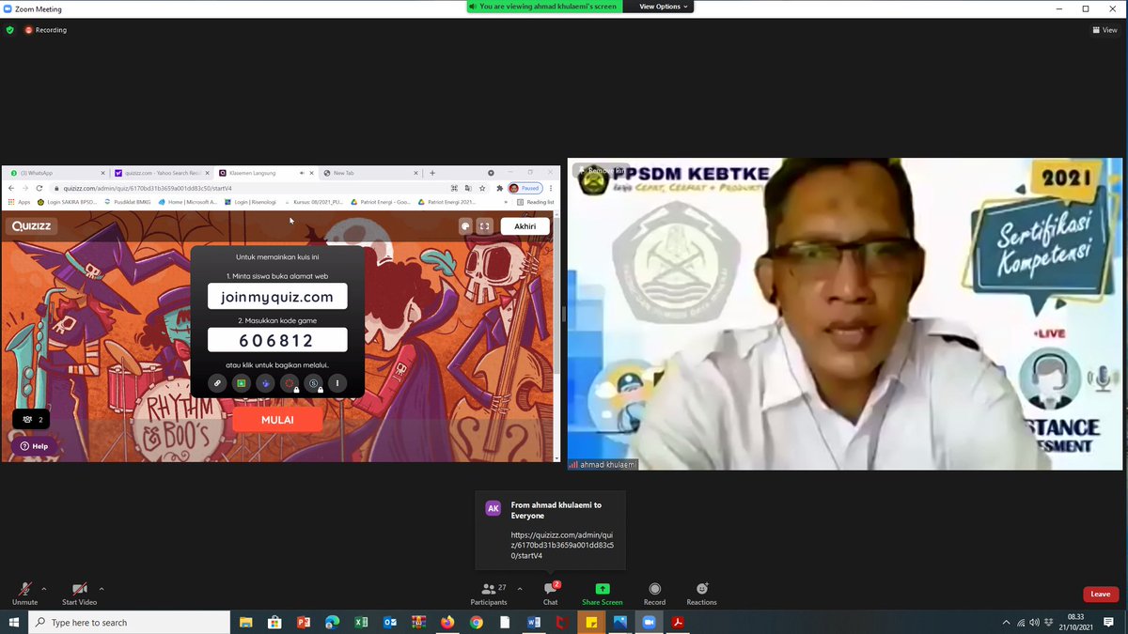Open the quizizz.com link in chat notification
Screen dimensions: 1128x634
pos(561,545)
